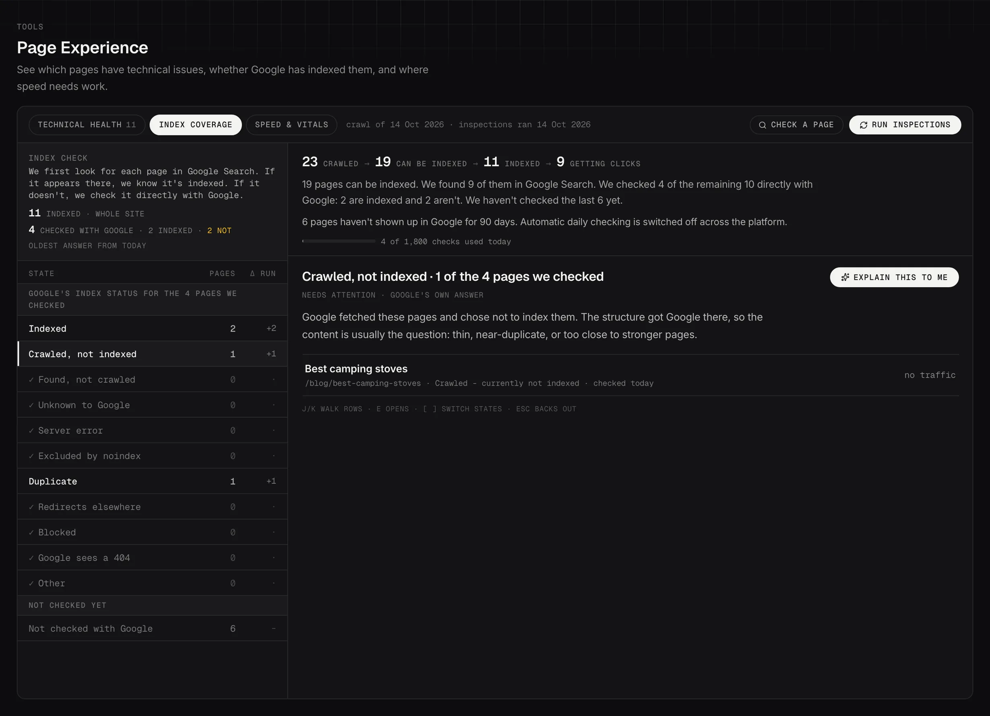Choose the Crawled, not indexed row
The width and height of the screenshot is (990, 716).
153,354
